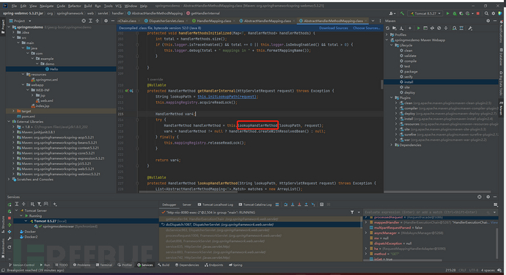Click Add Maven Projects plus icon
Screen dimensions: 506x275
[x=409, y=29]
